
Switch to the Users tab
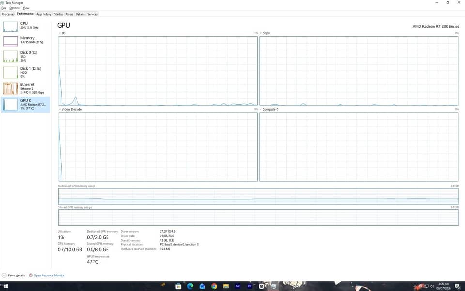click(x=70, y=14)
